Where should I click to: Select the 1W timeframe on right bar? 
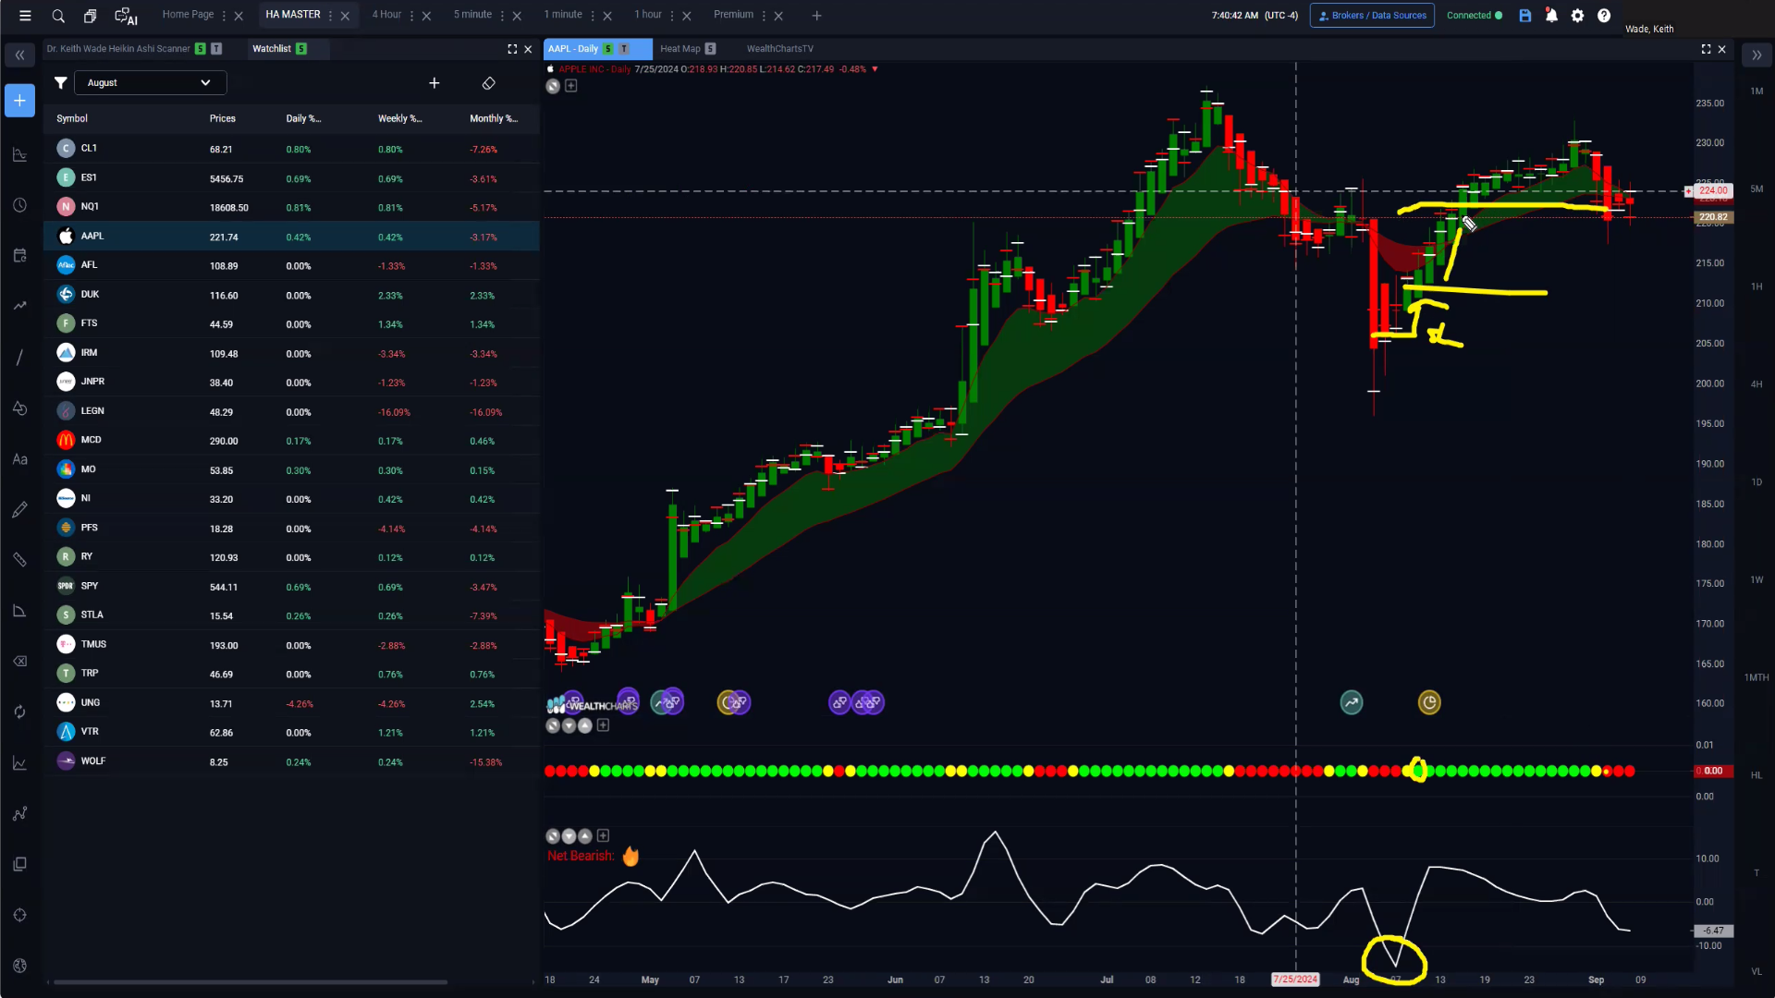click(1757, 580)
